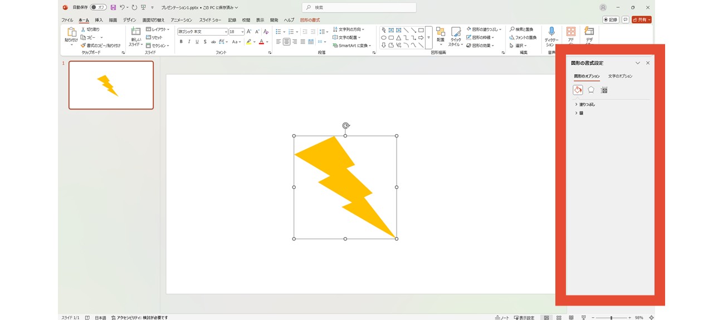Switch to the 図形の書式 shape format tab
Viewport: 713px width, 320px height.
pos(310,20)
